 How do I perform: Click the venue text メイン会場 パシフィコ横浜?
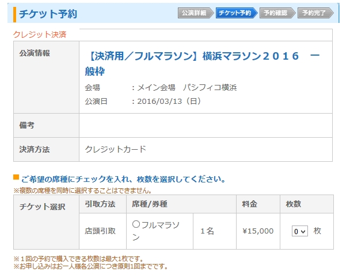point(187,87)
